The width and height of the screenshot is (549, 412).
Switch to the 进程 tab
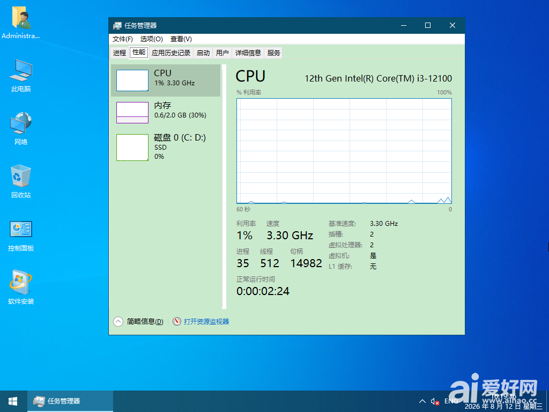click(120, 53)
